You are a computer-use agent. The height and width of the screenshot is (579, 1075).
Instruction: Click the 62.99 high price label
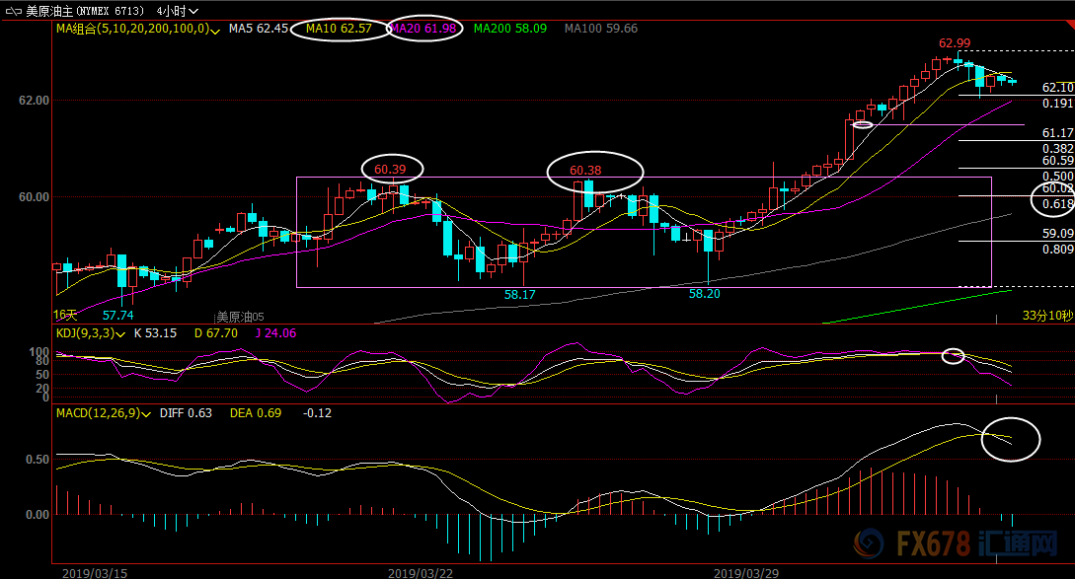[955, 43]
